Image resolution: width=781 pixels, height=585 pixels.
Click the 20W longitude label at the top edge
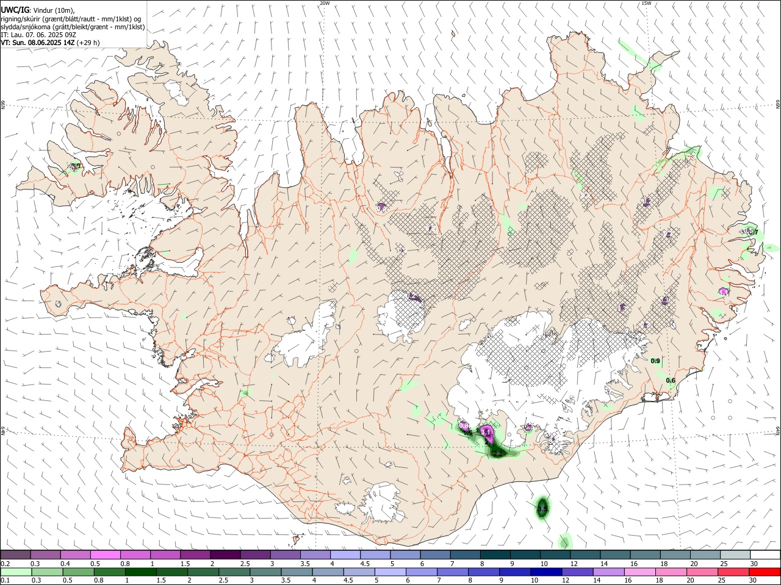[x=325, y=3]
